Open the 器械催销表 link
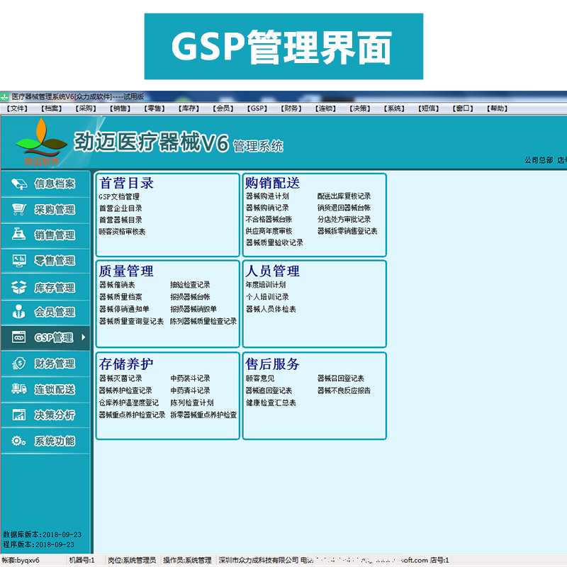 pyautogui.click(x=117, y=285)
